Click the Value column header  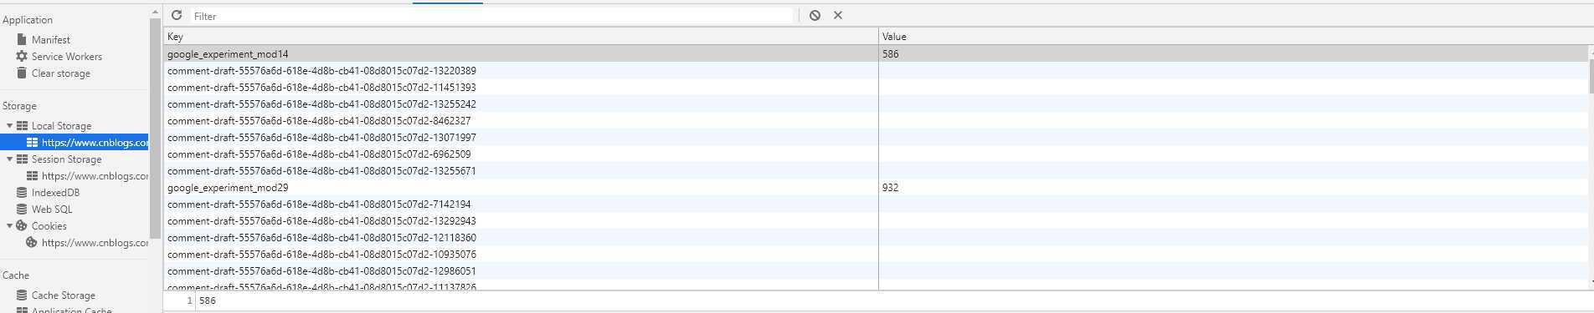pyautogui.click(x=1236, y=36)
